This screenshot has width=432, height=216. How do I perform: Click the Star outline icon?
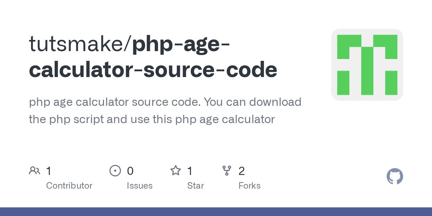click(x=176, y=170)
